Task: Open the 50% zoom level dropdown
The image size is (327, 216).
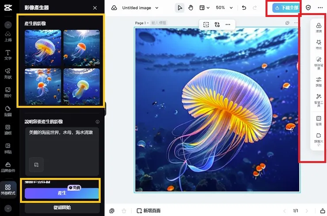Action: [224, 7]
